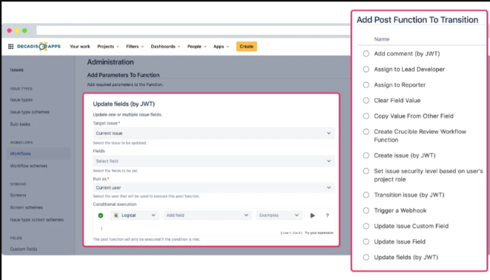Open the Run as Current user dropdown

(x=213, y=188)
